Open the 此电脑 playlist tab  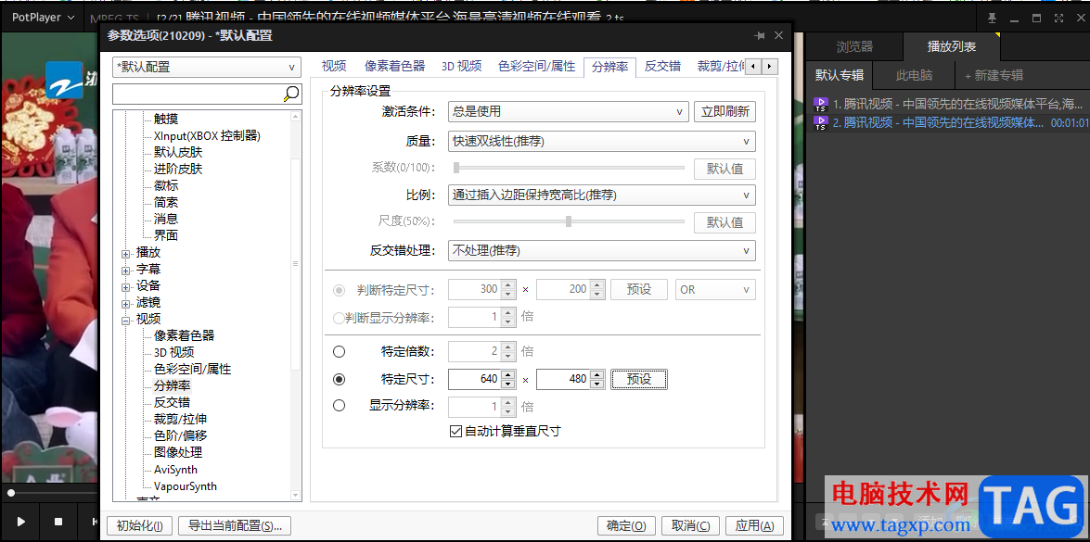click(x=914, y=76)
